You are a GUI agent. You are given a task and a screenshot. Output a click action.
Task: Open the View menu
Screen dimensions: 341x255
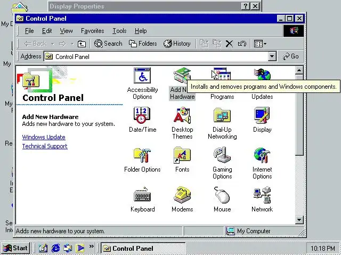coord(66,31)
